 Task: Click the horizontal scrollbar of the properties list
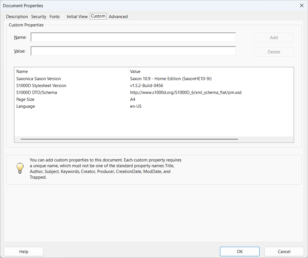click(x=129, y=139)
